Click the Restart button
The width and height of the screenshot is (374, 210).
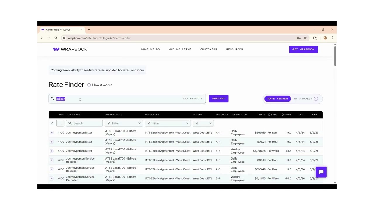[219, 99]
